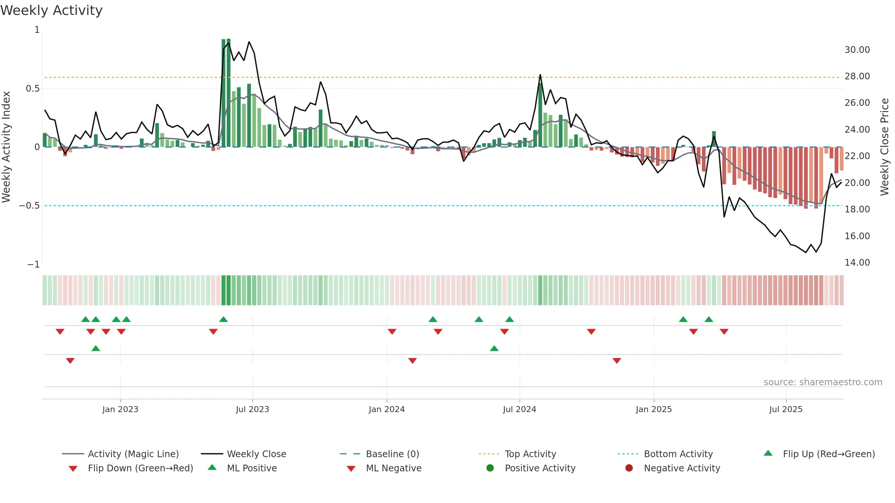Click the 14.00 price axis label
Viewport: 895px width, 503px height.
[x=857, y=262]
